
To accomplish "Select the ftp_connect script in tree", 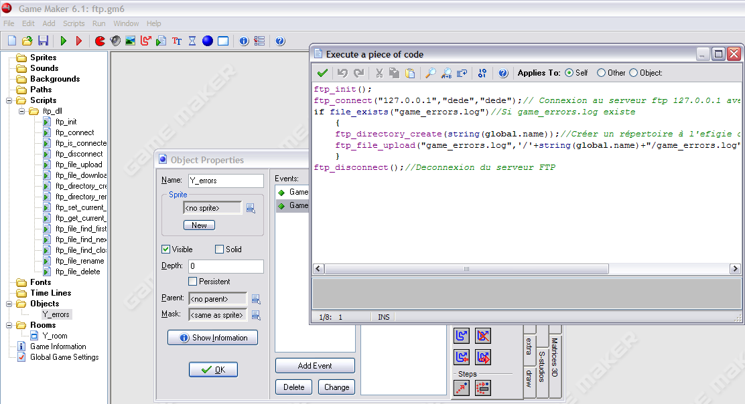I will coord(74,132).
